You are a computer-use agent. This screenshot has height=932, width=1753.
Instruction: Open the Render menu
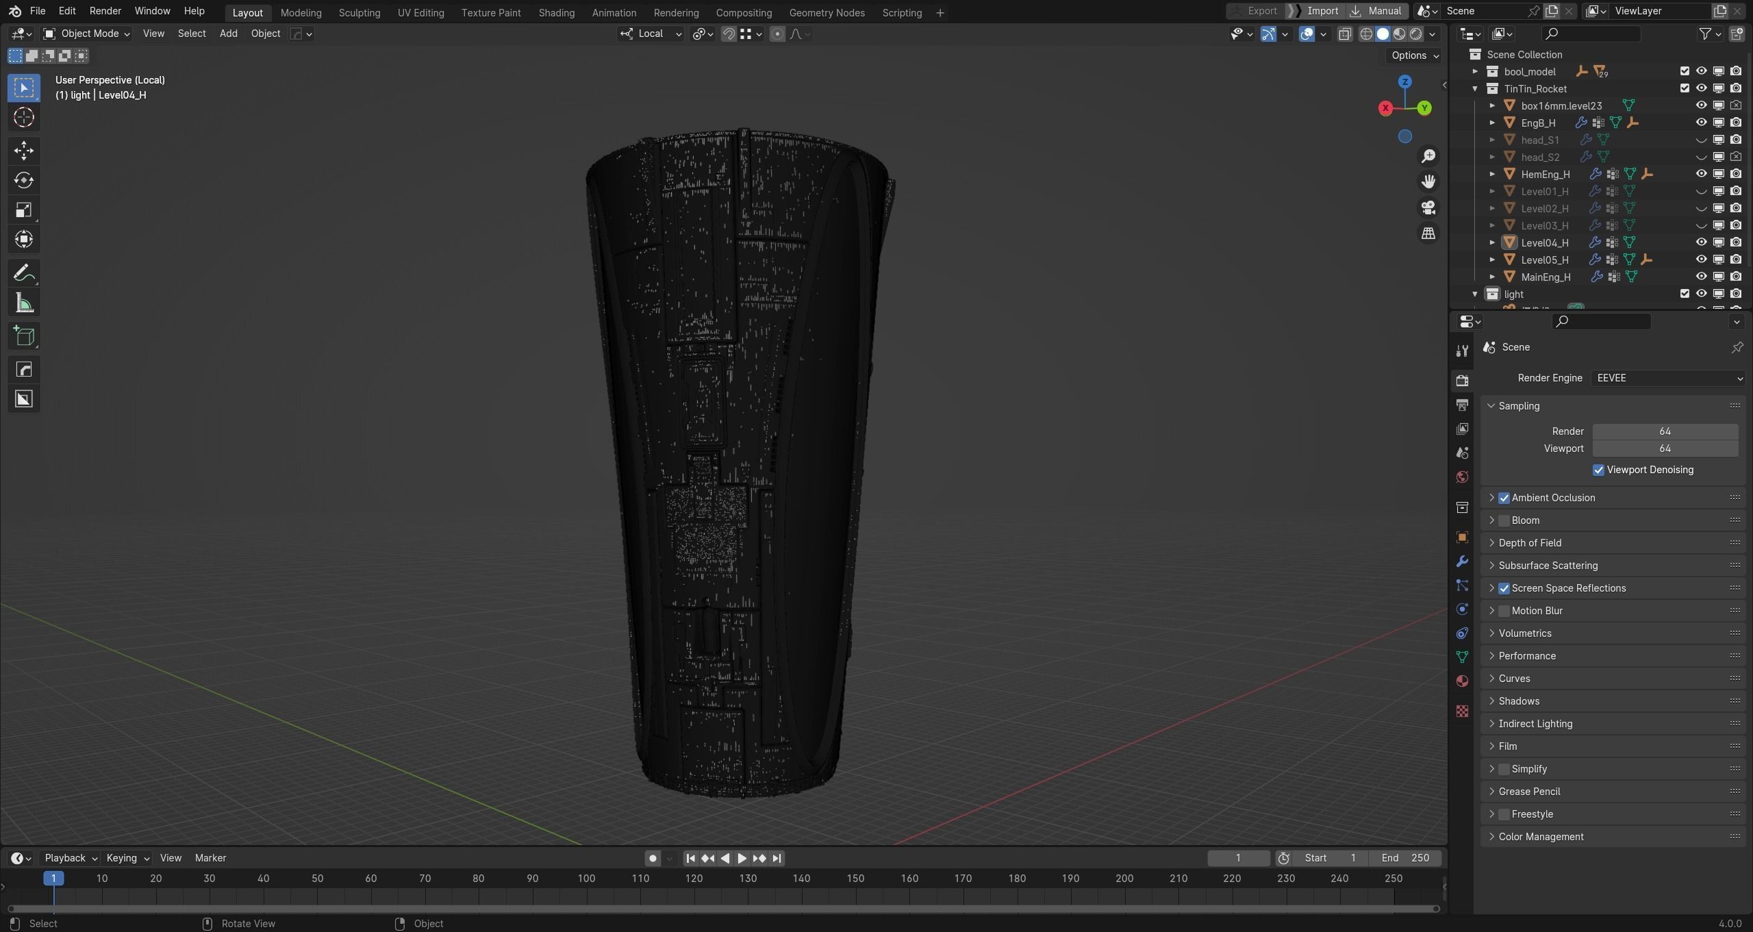(105, 11)
